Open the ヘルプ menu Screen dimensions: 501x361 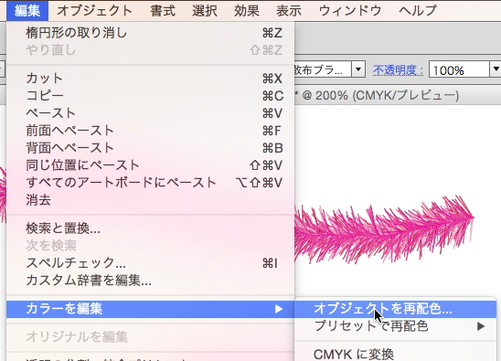pyautogui.click(x=418, y=11)
